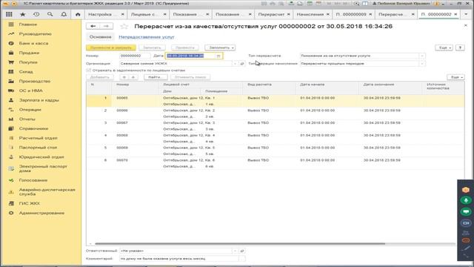Open Непредоставление услуг link
The width and height of the screenshot is (474, 267).
coord(147,37)
